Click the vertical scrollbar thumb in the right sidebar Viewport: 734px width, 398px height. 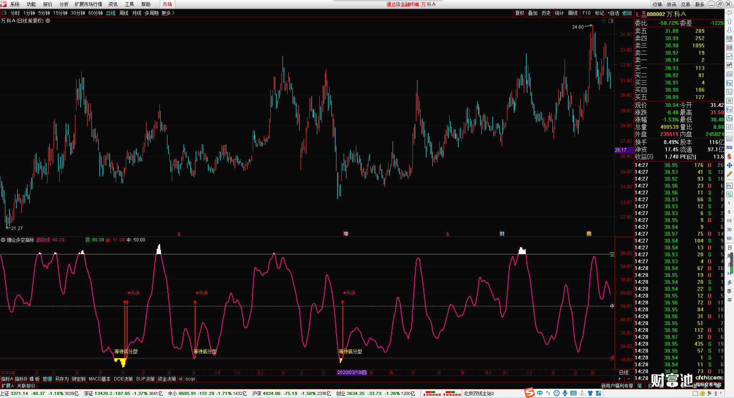(x=732, y=264)
